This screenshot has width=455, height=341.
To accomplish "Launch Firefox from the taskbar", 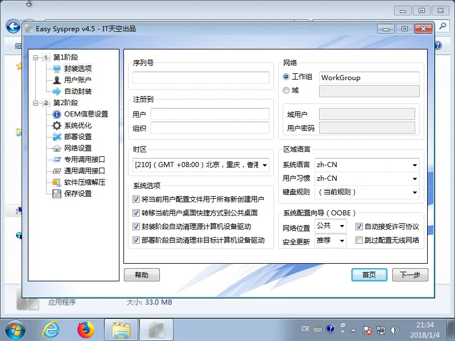I will click(x=86, y=330).
